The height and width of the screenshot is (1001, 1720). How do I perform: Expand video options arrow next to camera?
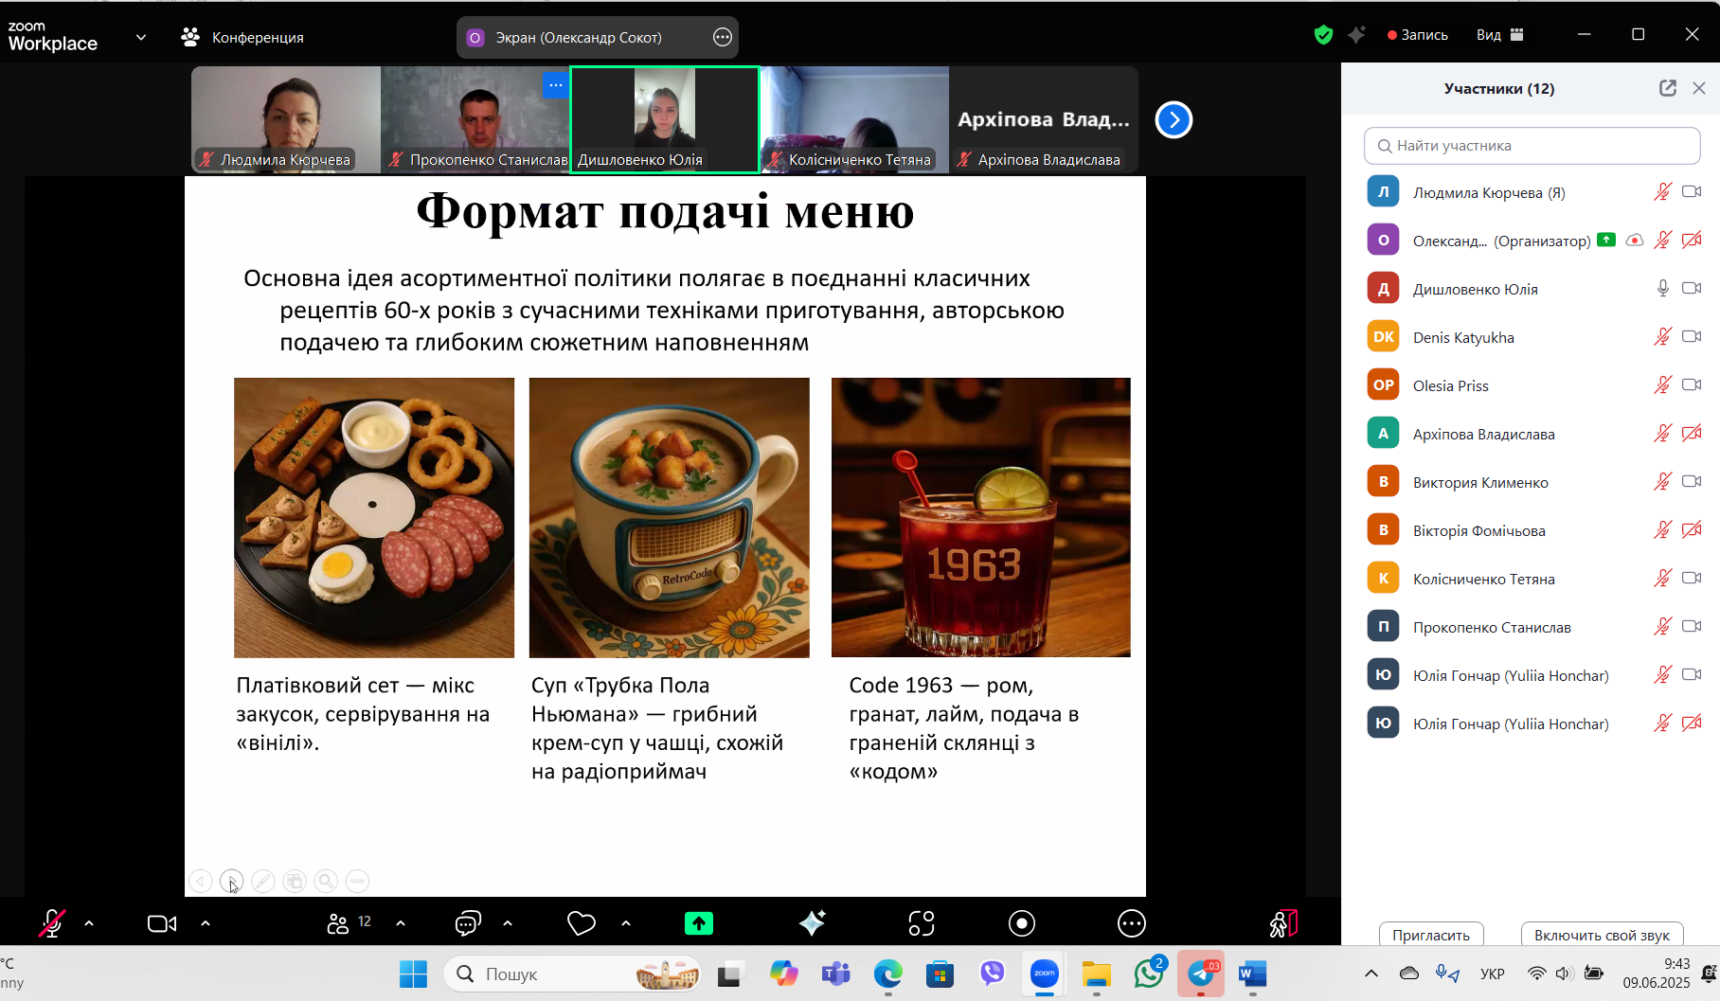[x=206, y=923]
